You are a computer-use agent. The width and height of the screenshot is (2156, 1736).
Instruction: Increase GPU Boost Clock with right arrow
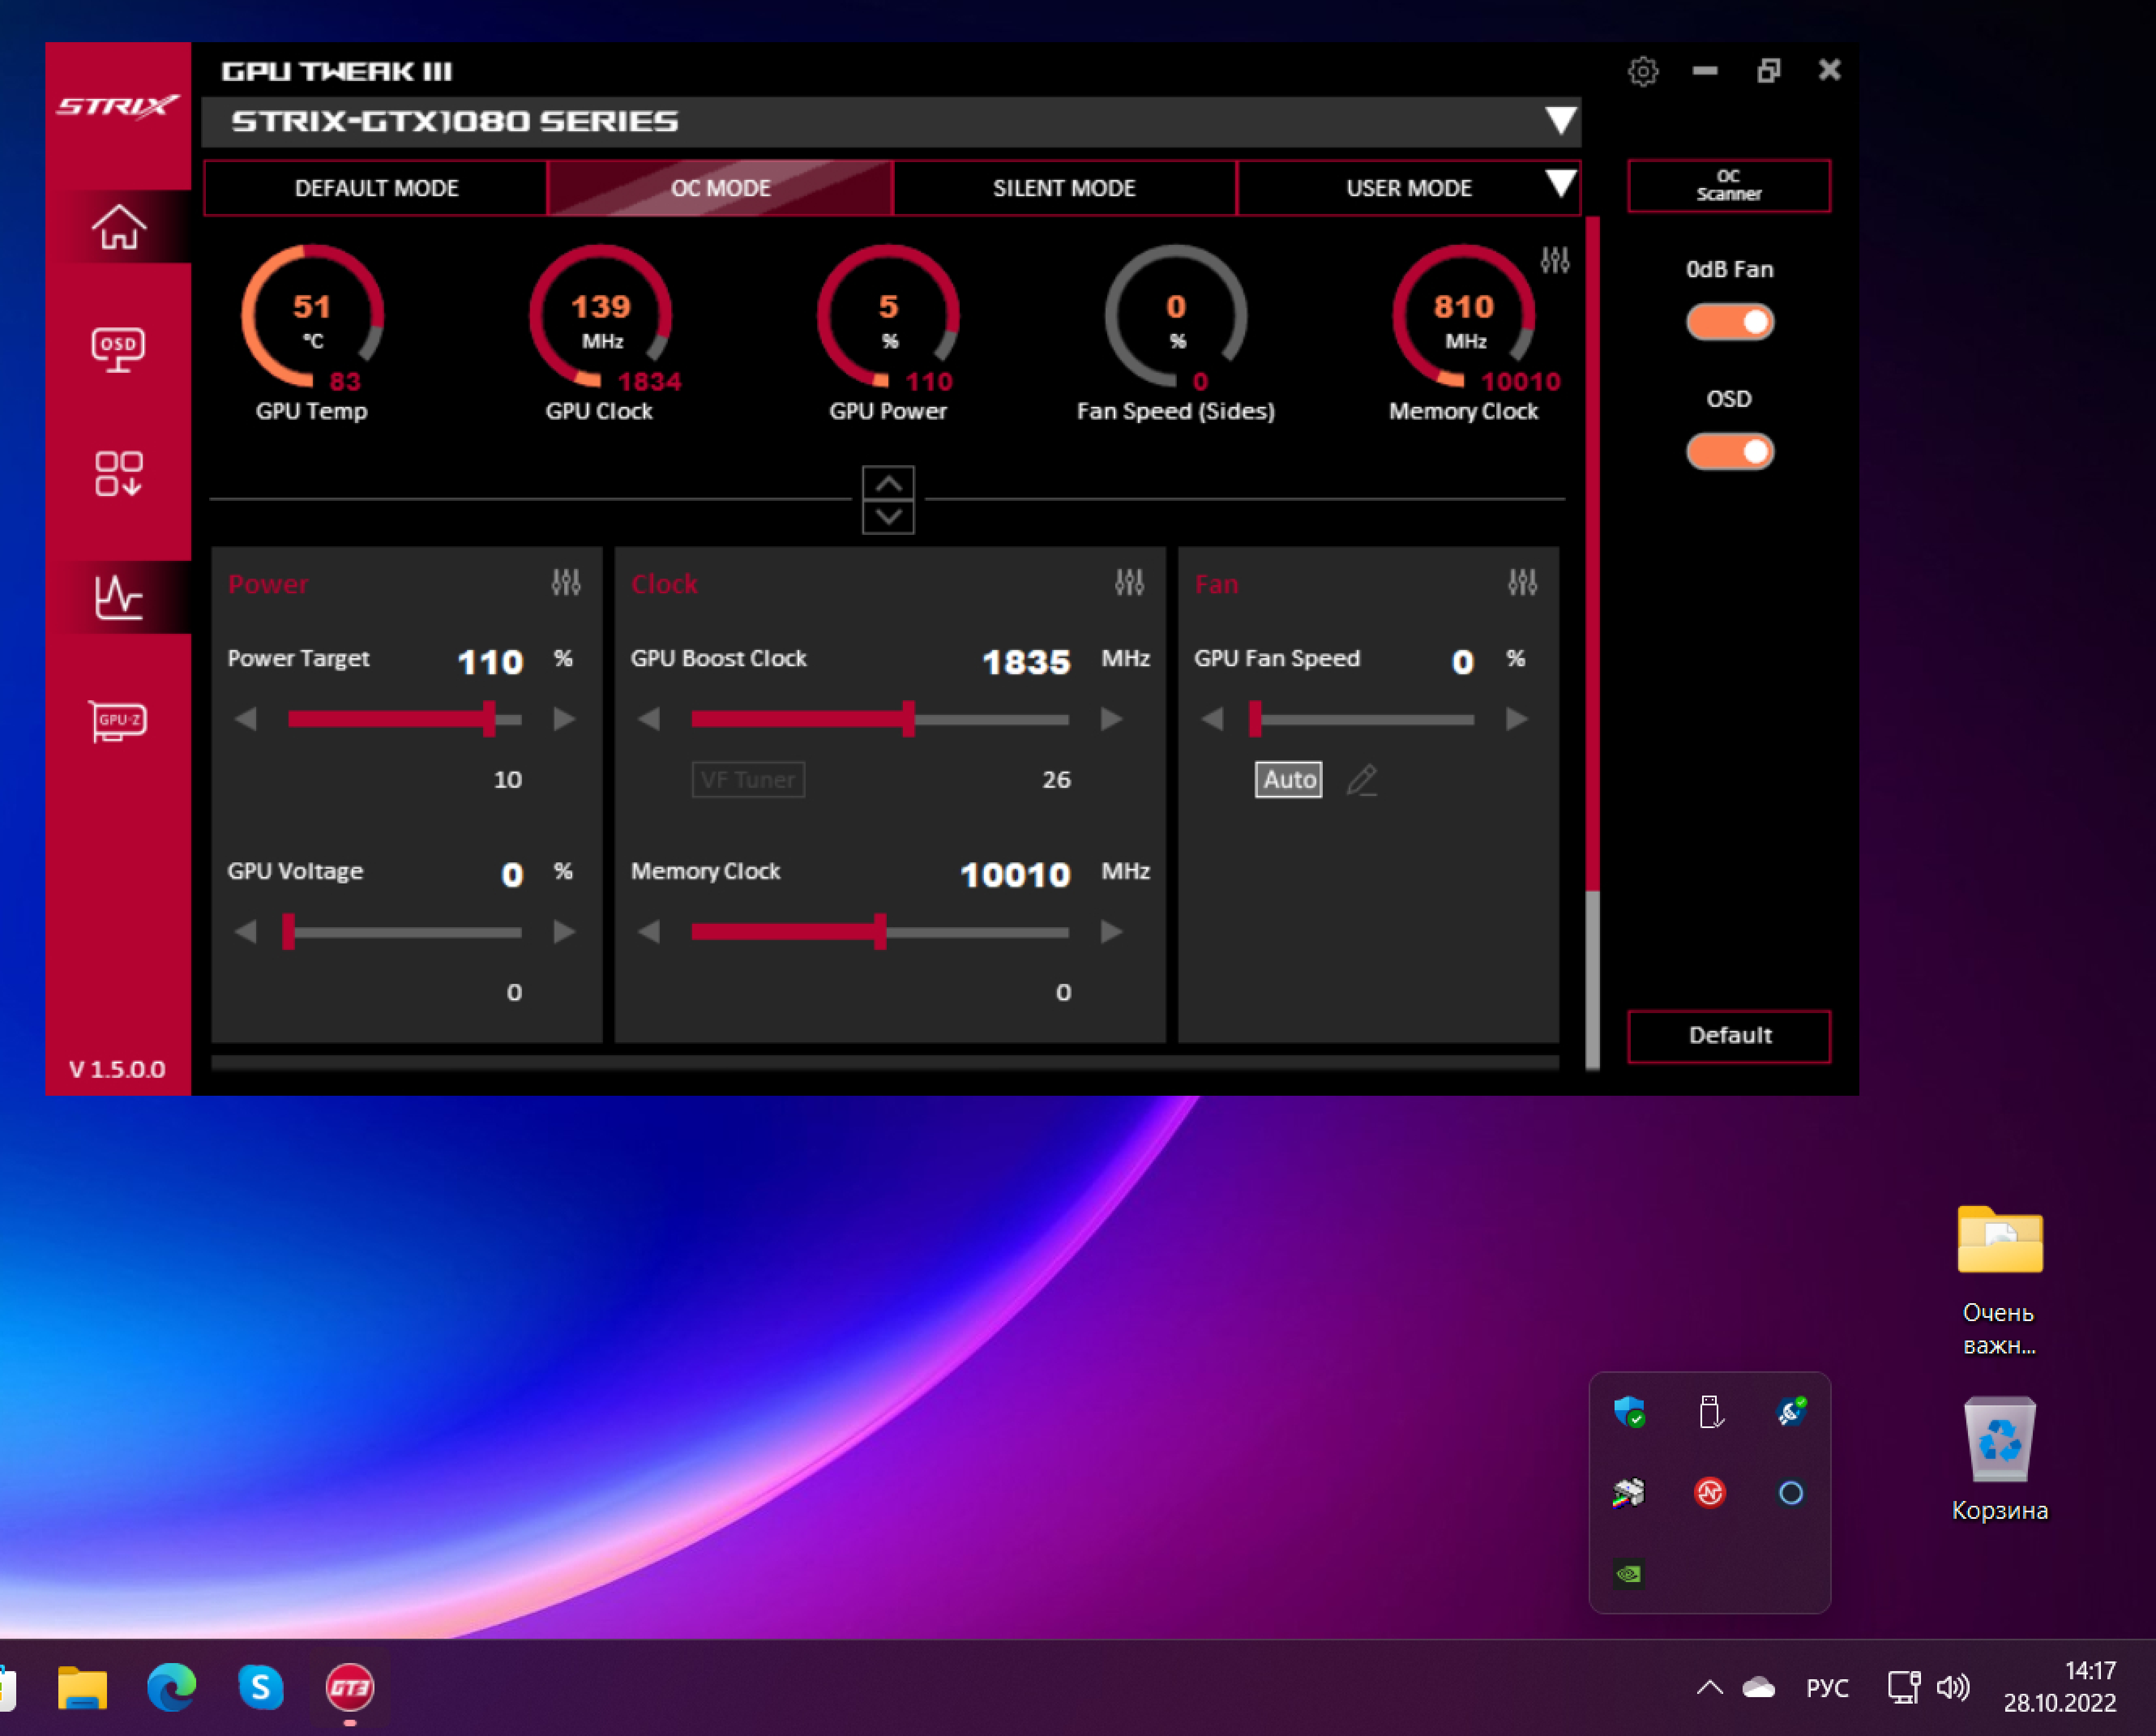point(1111,719)
